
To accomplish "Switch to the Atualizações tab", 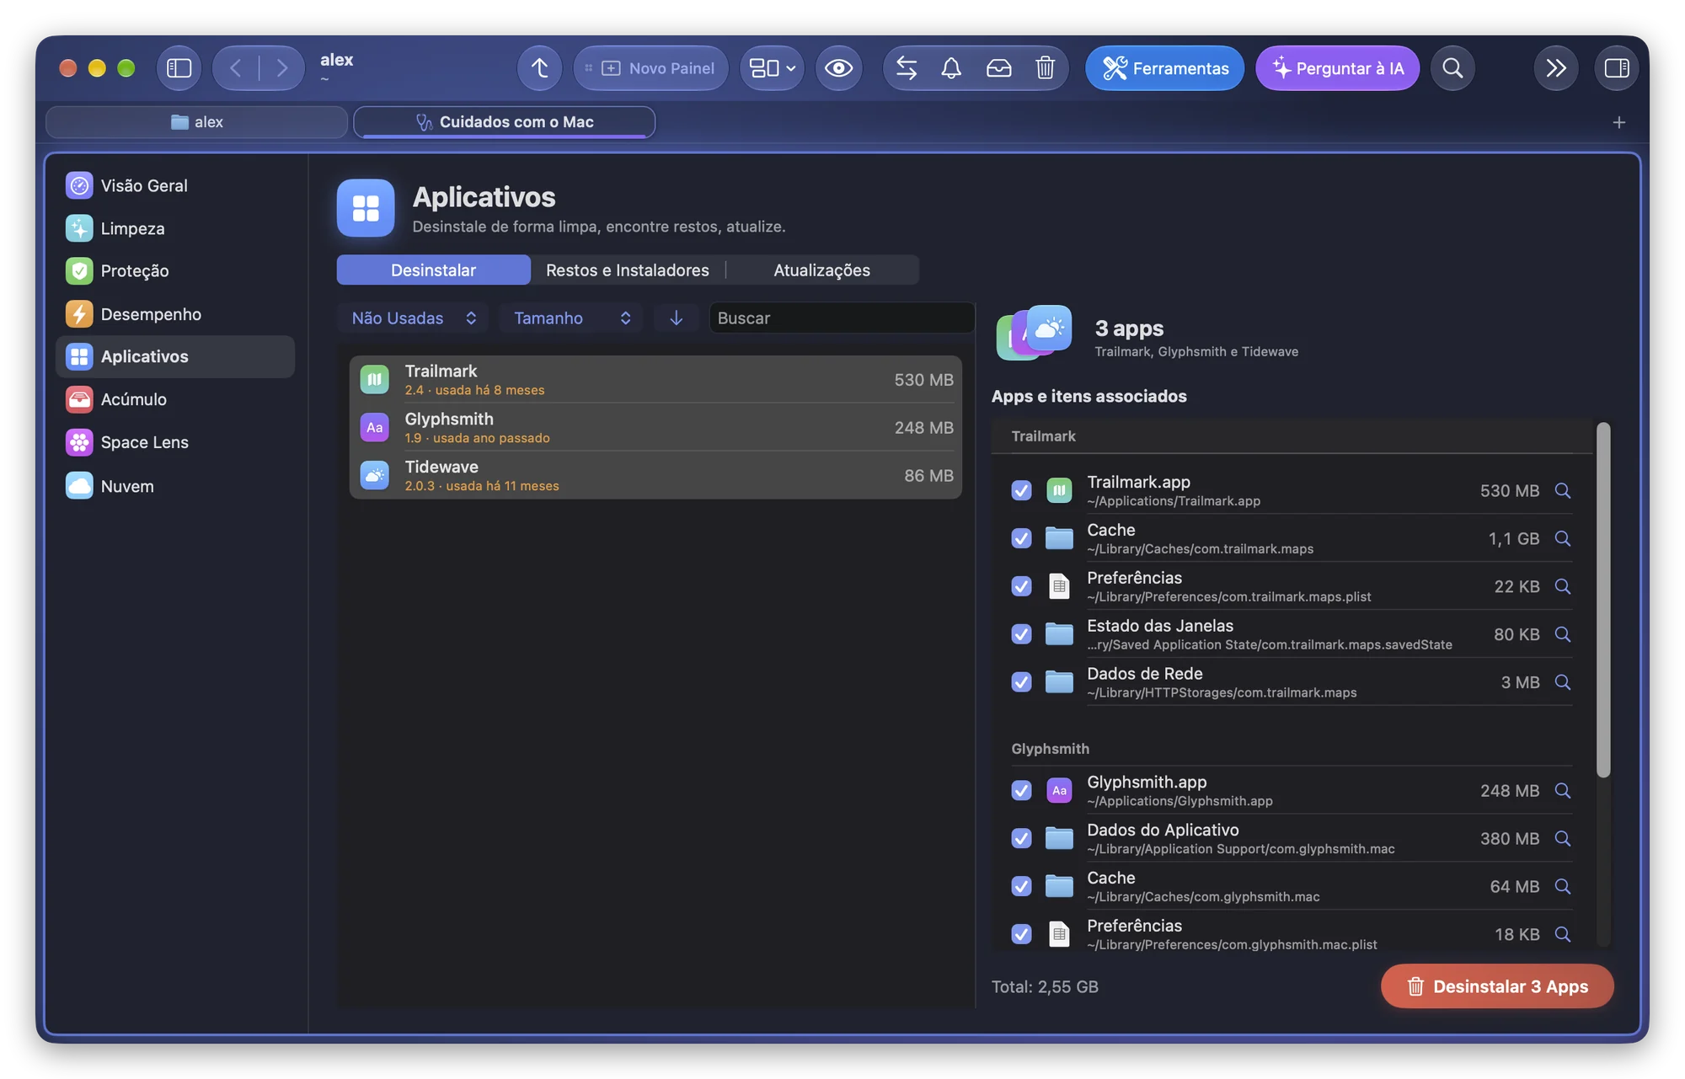I will tap(821, 270).
